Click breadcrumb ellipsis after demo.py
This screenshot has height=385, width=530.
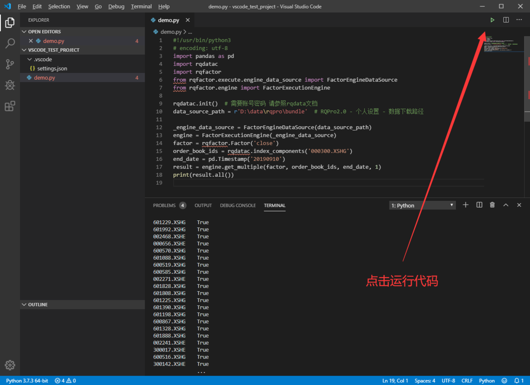(190, 32)
